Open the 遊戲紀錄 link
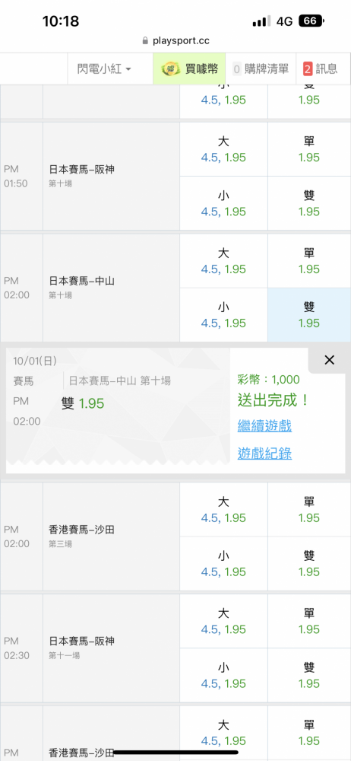 [x=264, y=454]
